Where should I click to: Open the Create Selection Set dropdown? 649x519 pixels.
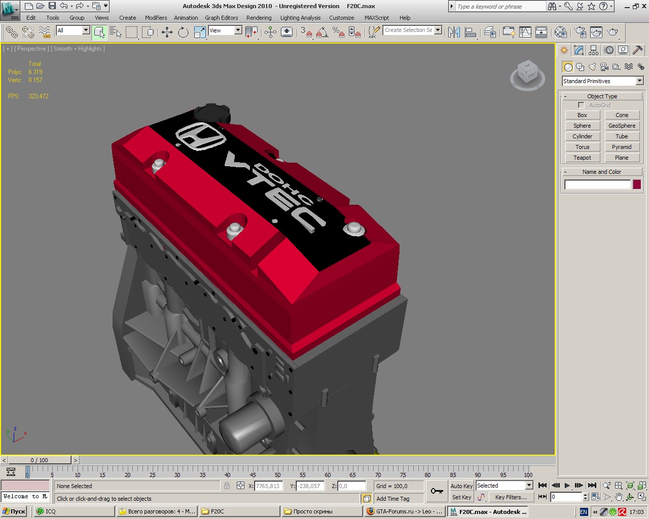413,30
